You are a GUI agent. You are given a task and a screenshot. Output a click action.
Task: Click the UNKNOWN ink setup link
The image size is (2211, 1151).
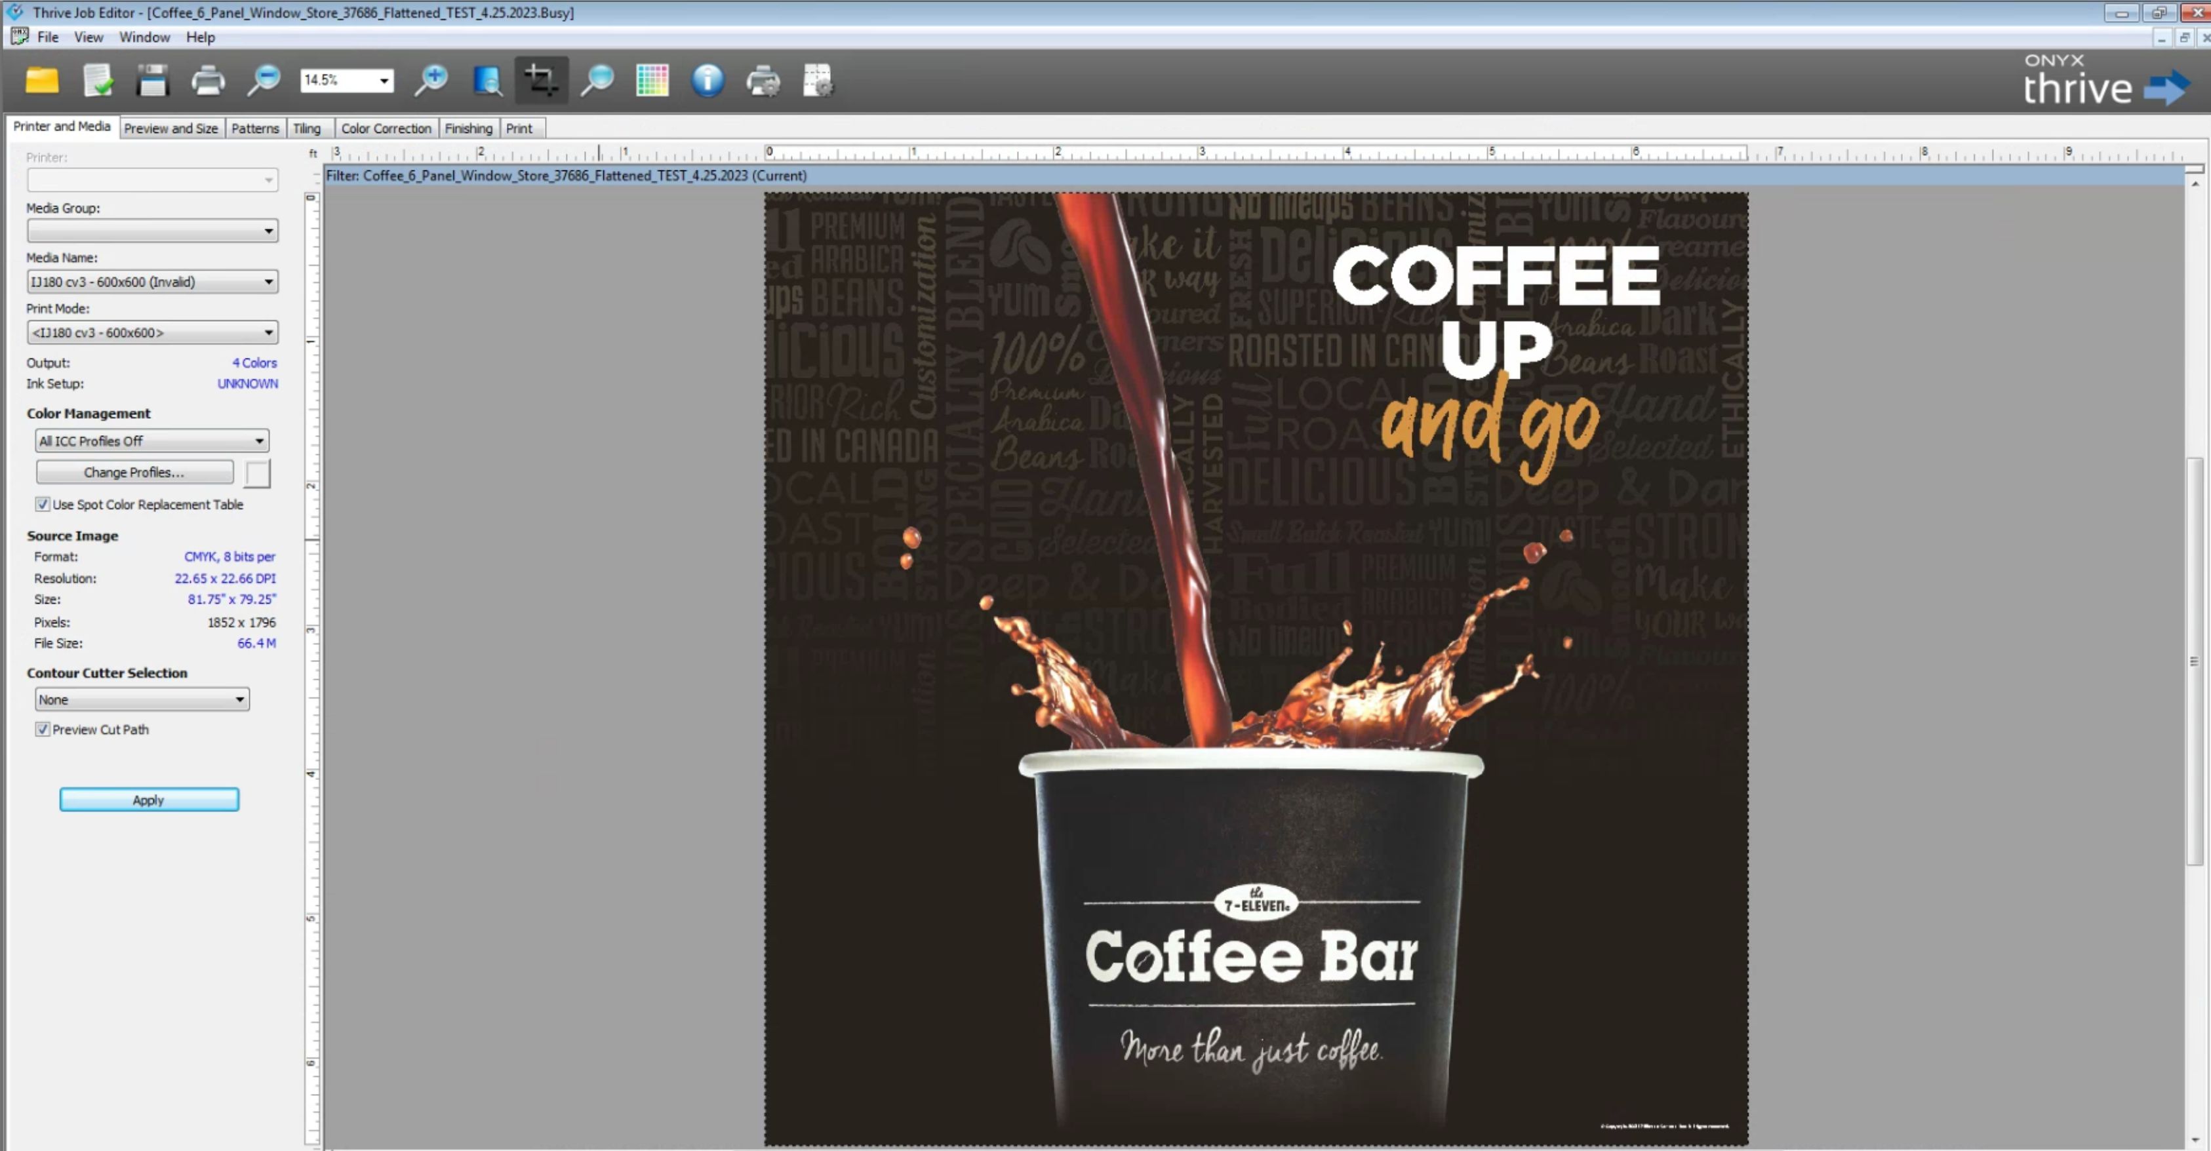click(x=247, y=383)
